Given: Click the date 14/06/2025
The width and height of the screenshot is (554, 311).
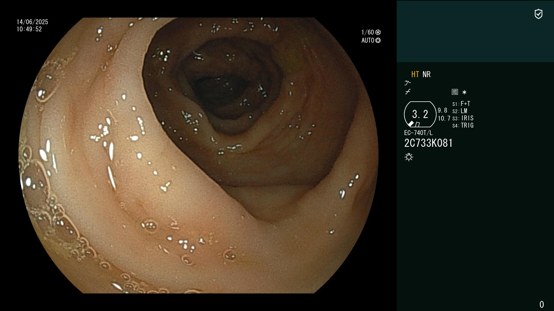Looking at the screenshot, I should tap(32, 22).
